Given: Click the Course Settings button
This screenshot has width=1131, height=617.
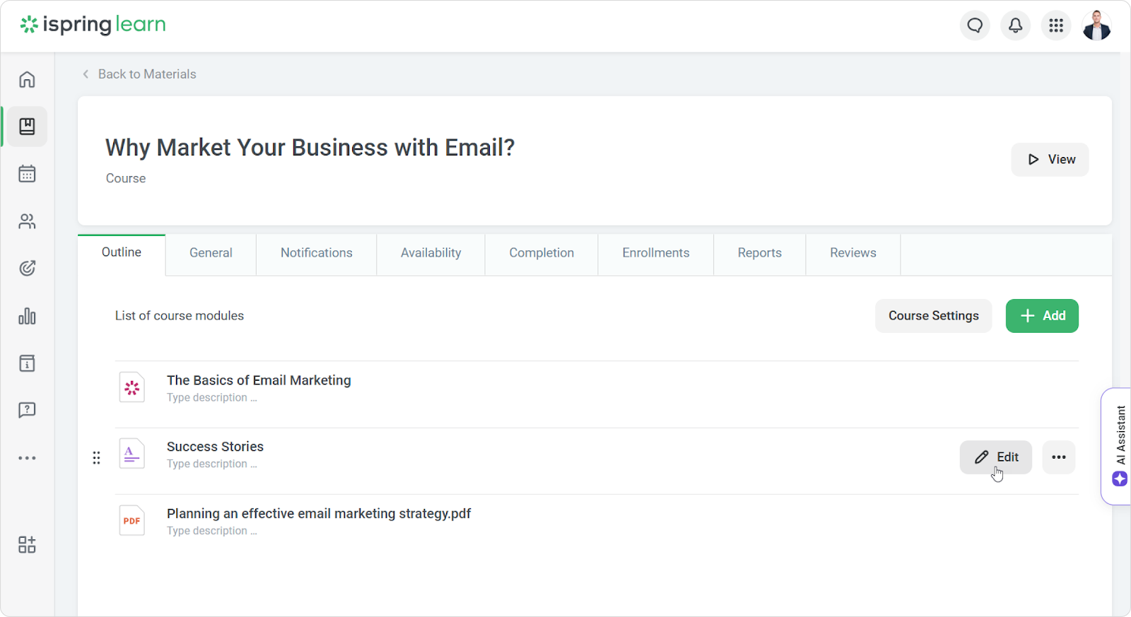Looking at the screenshot, I should pos(933,316).
